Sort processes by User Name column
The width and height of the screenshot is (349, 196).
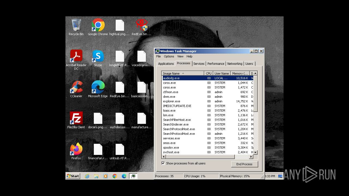pyautogui.click(x=222, y=73)
